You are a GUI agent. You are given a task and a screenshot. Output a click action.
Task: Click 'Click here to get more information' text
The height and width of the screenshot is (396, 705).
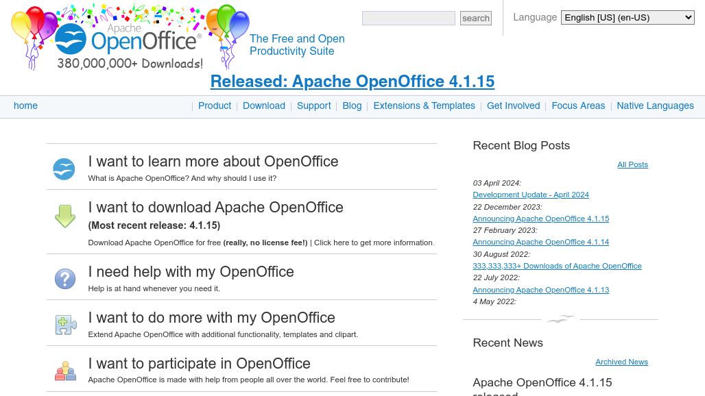(373, 243)
